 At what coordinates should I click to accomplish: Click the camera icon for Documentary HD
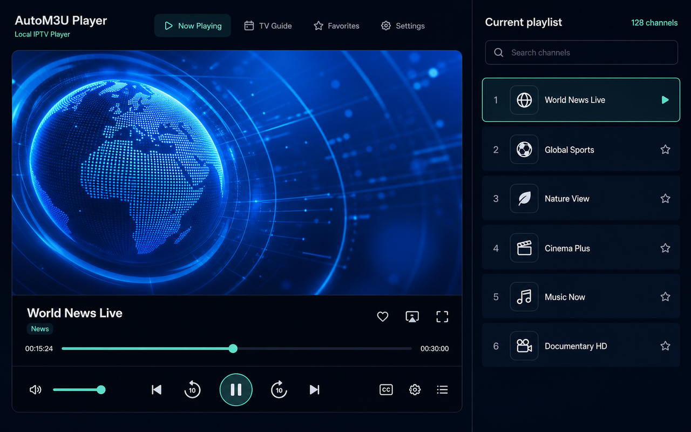pos(524,346)
